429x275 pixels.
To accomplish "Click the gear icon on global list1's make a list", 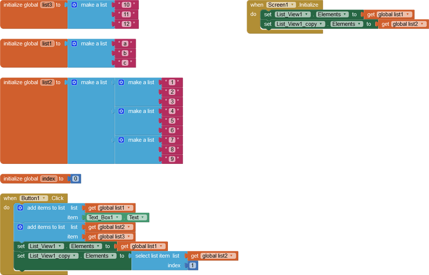I will [74, 43].
